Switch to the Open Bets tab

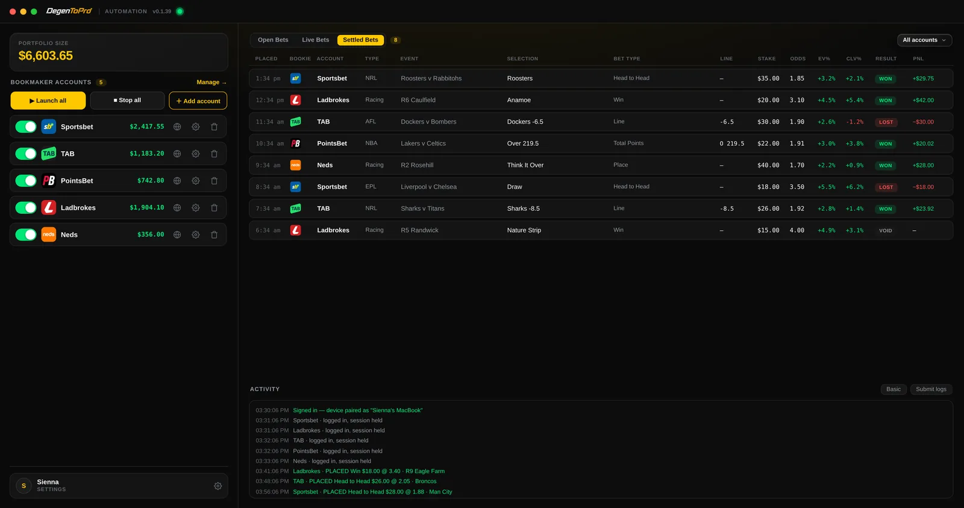(x=273, y=40)
